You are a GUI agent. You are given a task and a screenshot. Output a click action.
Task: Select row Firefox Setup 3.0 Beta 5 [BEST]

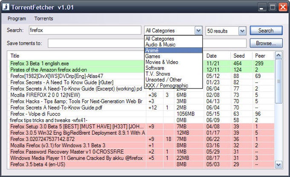click(x=142, y=126)
